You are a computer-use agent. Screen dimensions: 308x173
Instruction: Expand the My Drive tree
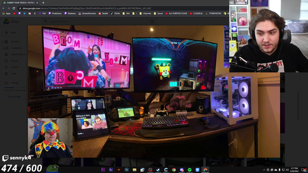pos(2,42)
